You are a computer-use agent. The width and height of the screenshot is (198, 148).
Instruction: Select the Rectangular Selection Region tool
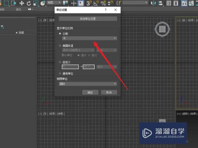[6, 3]
